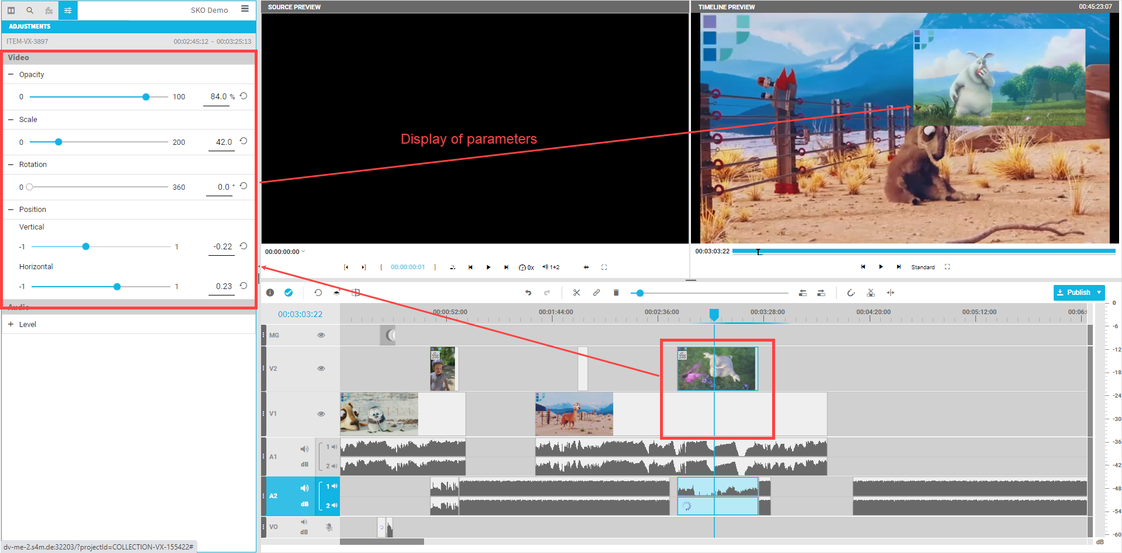The height and width of the screenshot is (553, 1122).
Task: Switch to the media bin filmstrip tab
Action: tap(11, 11)
